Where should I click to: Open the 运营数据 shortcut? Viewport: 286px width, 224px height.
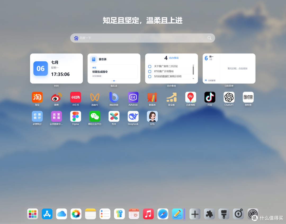[x=56, y=116]
